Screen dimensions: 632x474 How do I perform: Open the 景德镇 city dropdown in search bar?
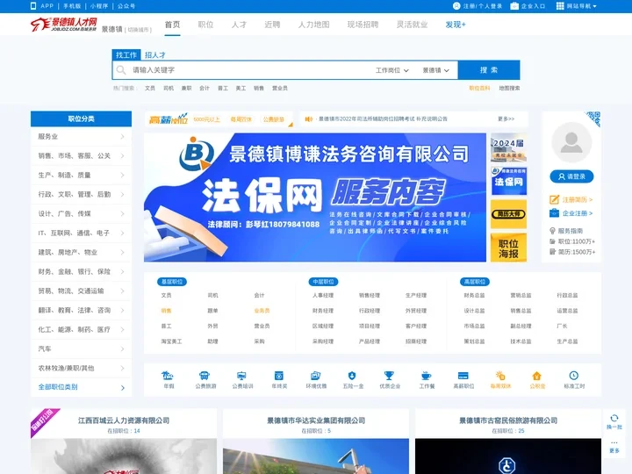tap(435, 70)
